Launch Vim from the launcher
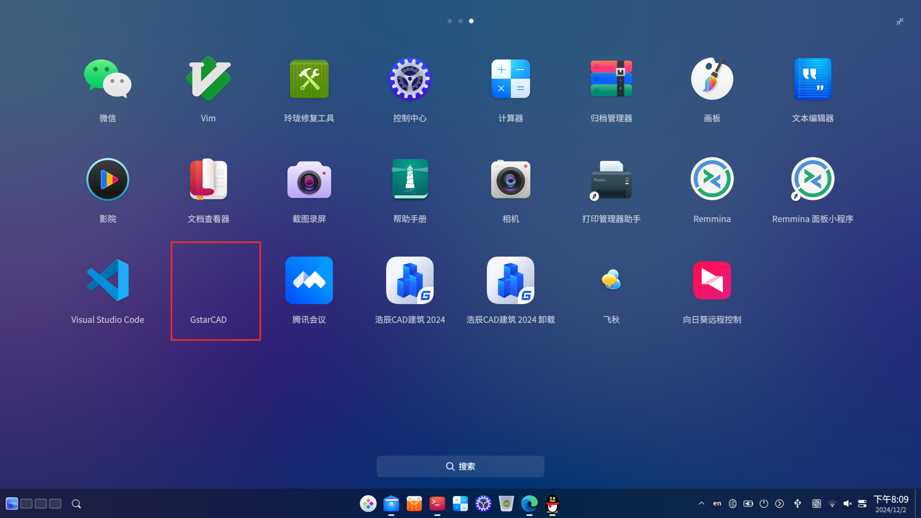The width and height of the screenshot is (921, 518). [208, 79]
